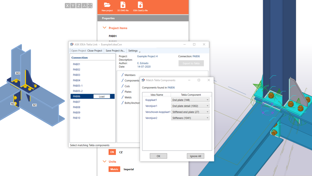
Task: Click the Welds item
Action: (x=128, y=98)
